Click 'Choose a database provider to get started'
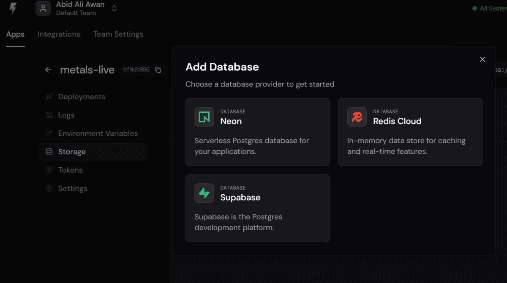Screen dimensions: 507x283 (260, 84)
